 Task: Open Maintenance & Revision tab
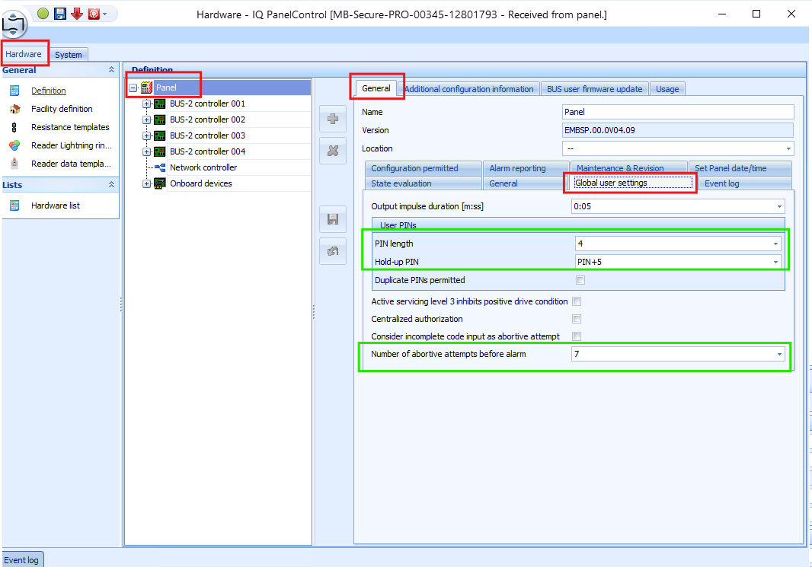click(x=628, y=168)
